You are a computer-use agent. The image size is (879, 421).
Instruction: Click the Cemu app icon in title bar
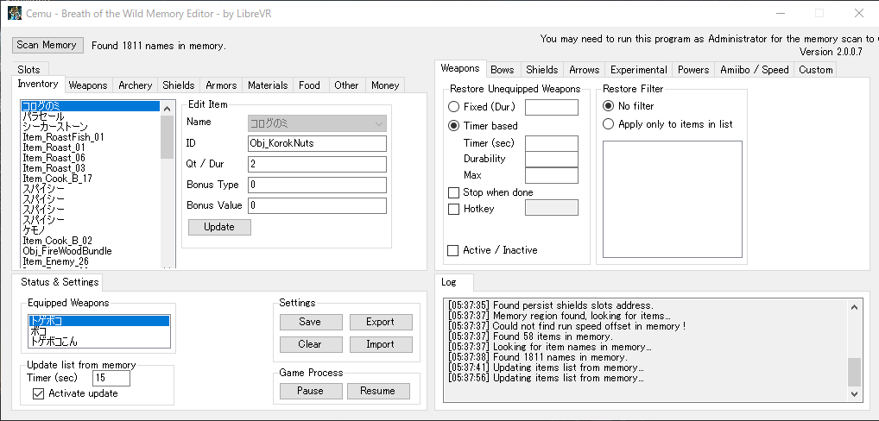15,13
